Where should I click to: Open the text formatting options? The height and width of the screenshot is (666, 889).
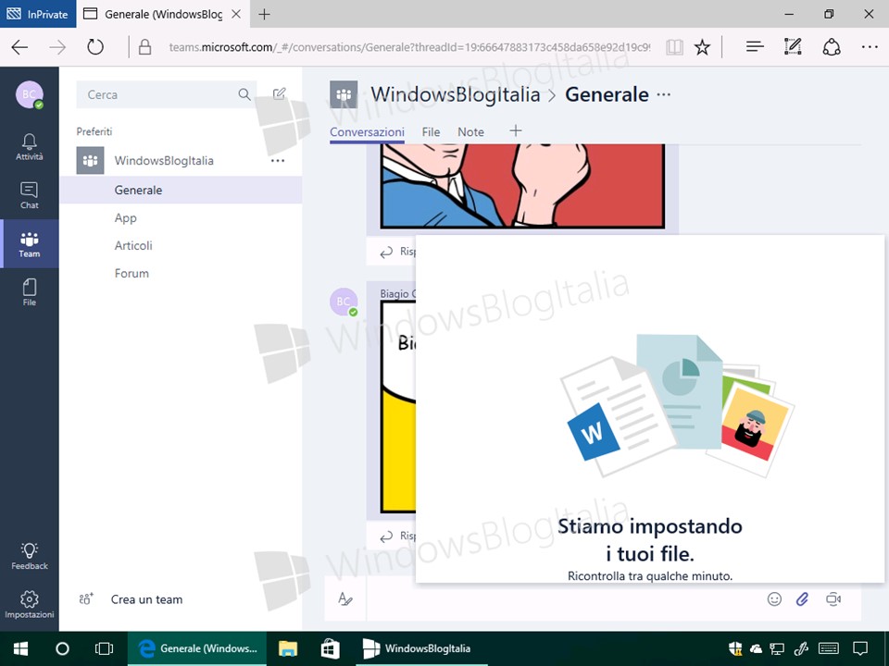point(345,598)
